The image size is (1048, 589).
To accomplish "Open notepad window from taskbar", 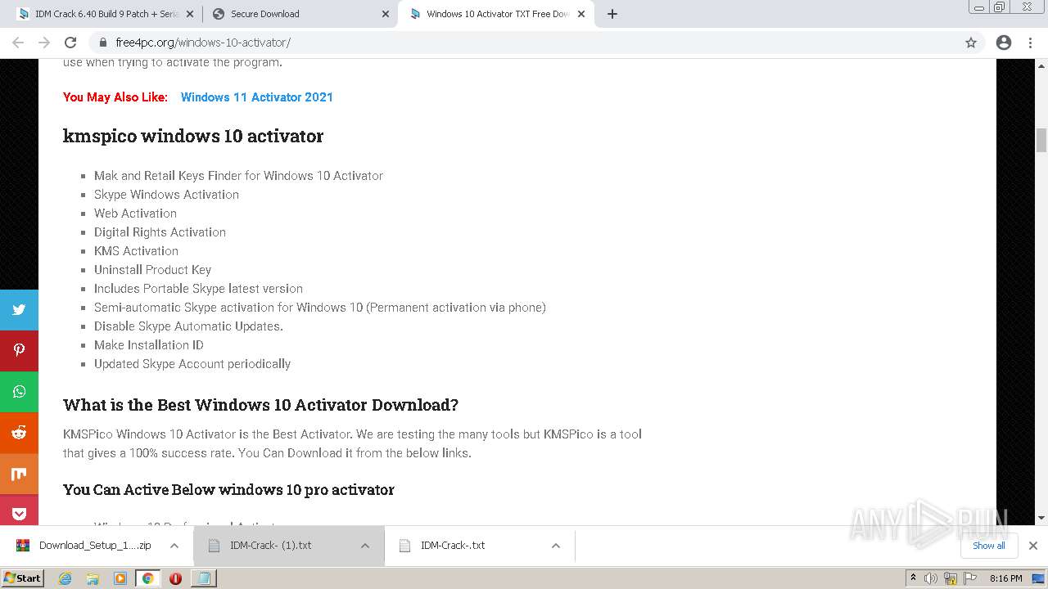I will point(203,578).
